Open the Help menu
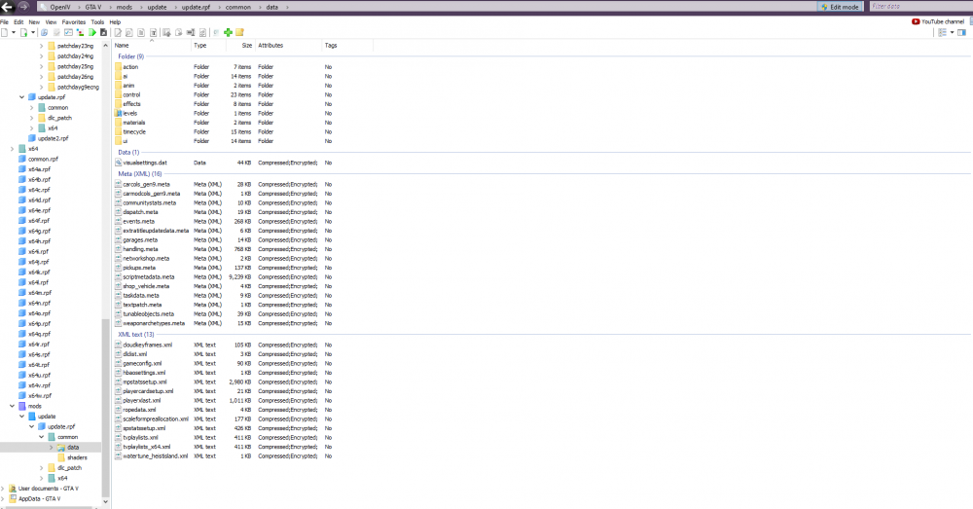The width and height of the screenshot is (973, 509). [115, 21]
